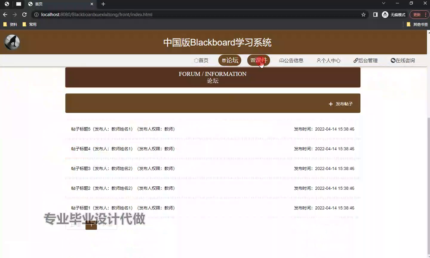The height and width of the screenshot is (258, 430).
Task: Open 后台管理 in the navigation bar
Action: pyautogui.click(x=365, y=60)
